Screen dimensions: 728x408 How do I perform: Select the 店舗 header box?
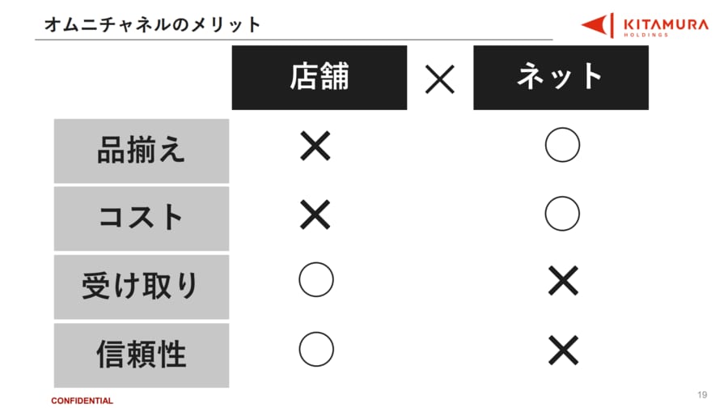[x=319, y=78]
